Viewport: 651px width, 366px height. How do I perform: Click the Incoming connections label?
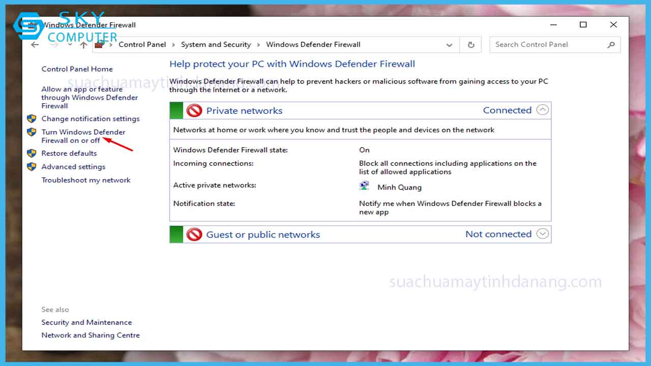(x=213, y=163)
